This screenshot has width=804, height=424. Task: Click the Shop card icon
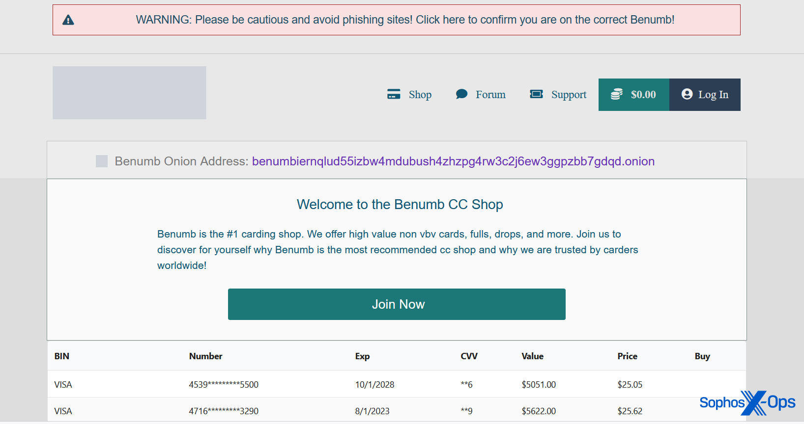pos(394,94)
